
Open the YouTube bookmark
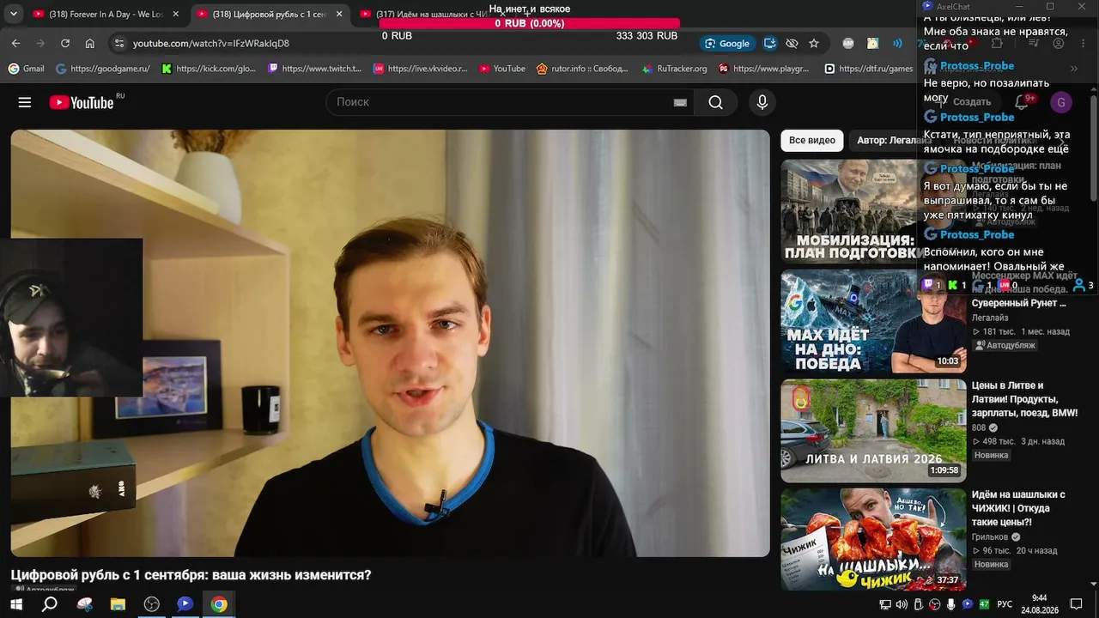502,69
